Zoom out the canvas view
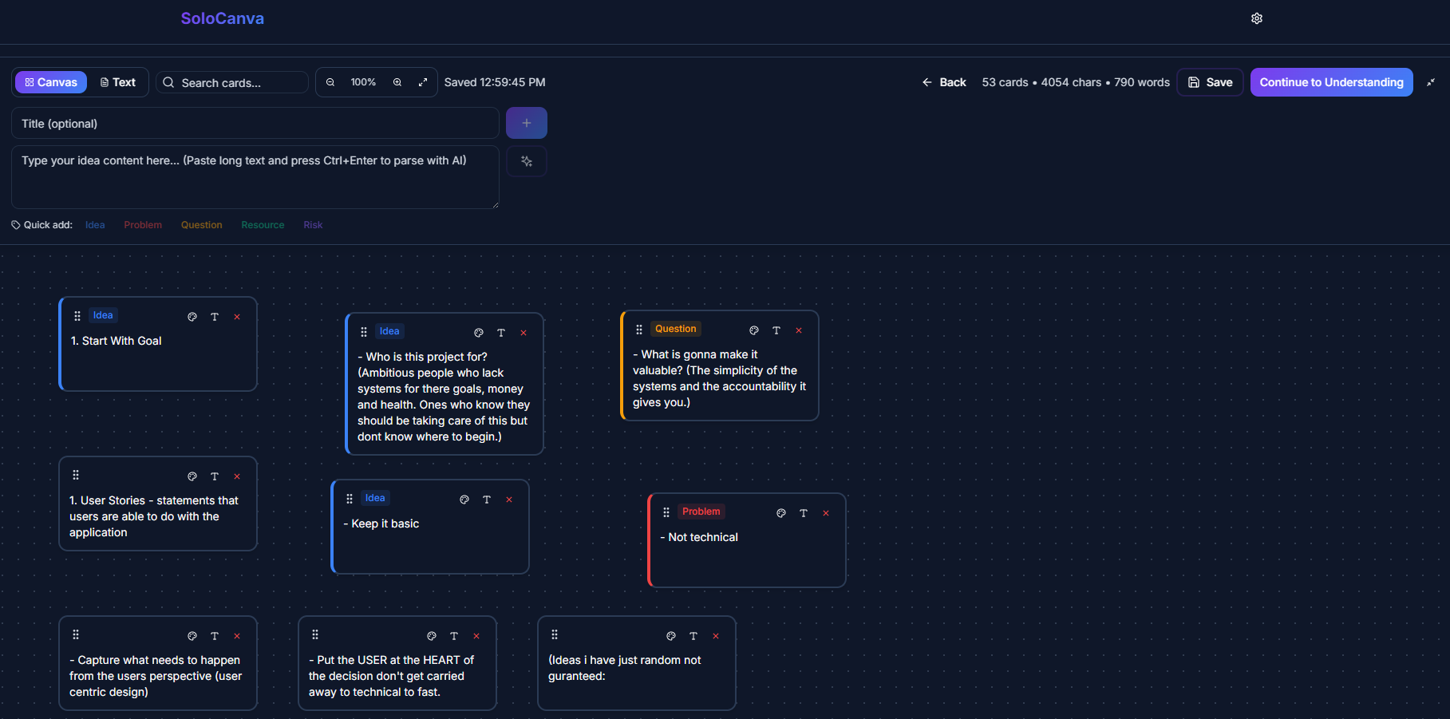 (330, 81)
